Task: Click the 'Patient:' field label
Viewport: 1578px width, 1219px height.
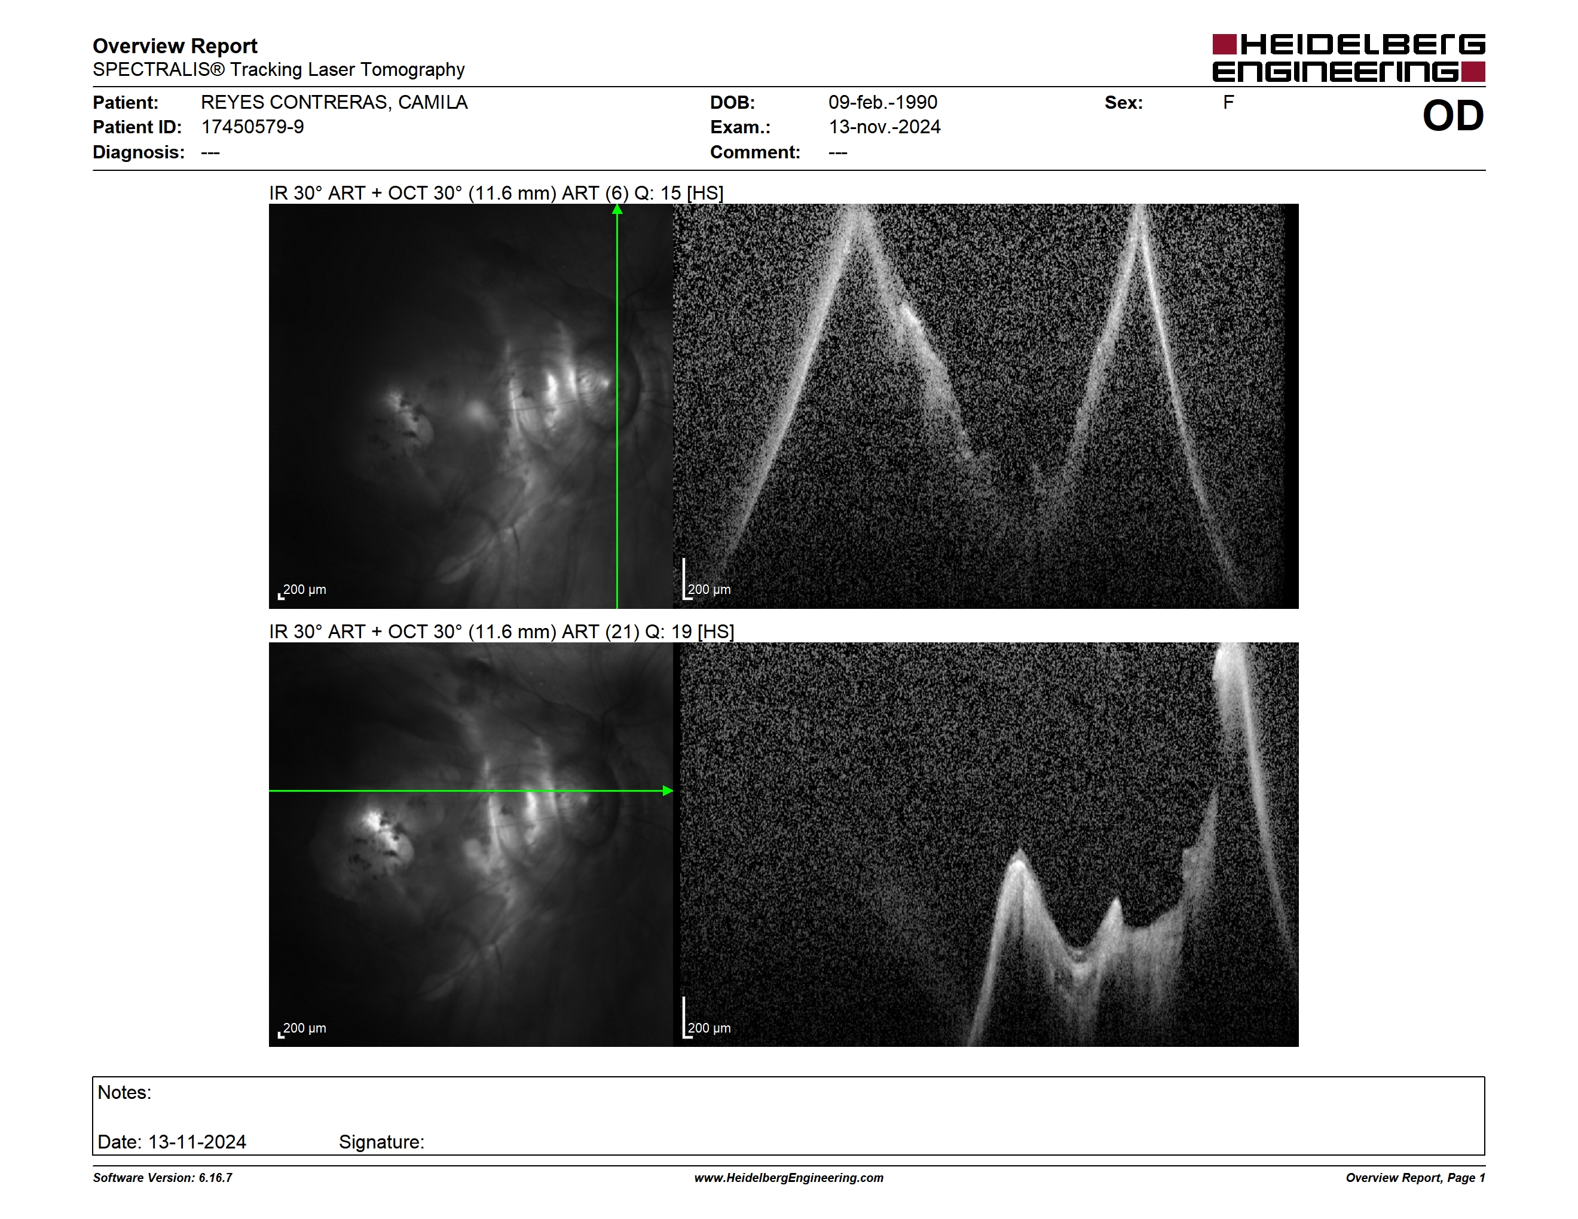Action: (x=125, y=103)
